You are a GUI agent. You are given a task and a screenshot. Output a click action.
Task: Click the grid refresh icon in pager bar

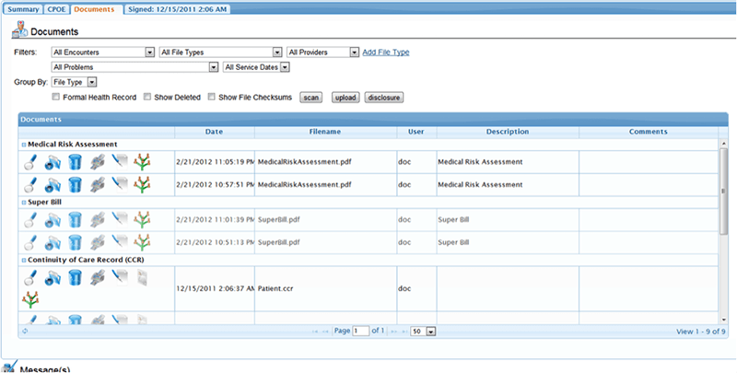coord(25,332)
